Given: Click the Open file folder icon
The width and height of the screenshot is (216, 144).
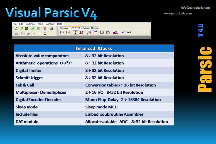Looking at the screenshot, I should click(x=21, y=28).
